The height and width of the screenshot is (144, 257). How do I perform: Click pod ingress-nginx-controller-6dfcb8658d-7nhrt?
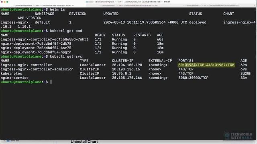pyautogui.click(x=45, y=39)
